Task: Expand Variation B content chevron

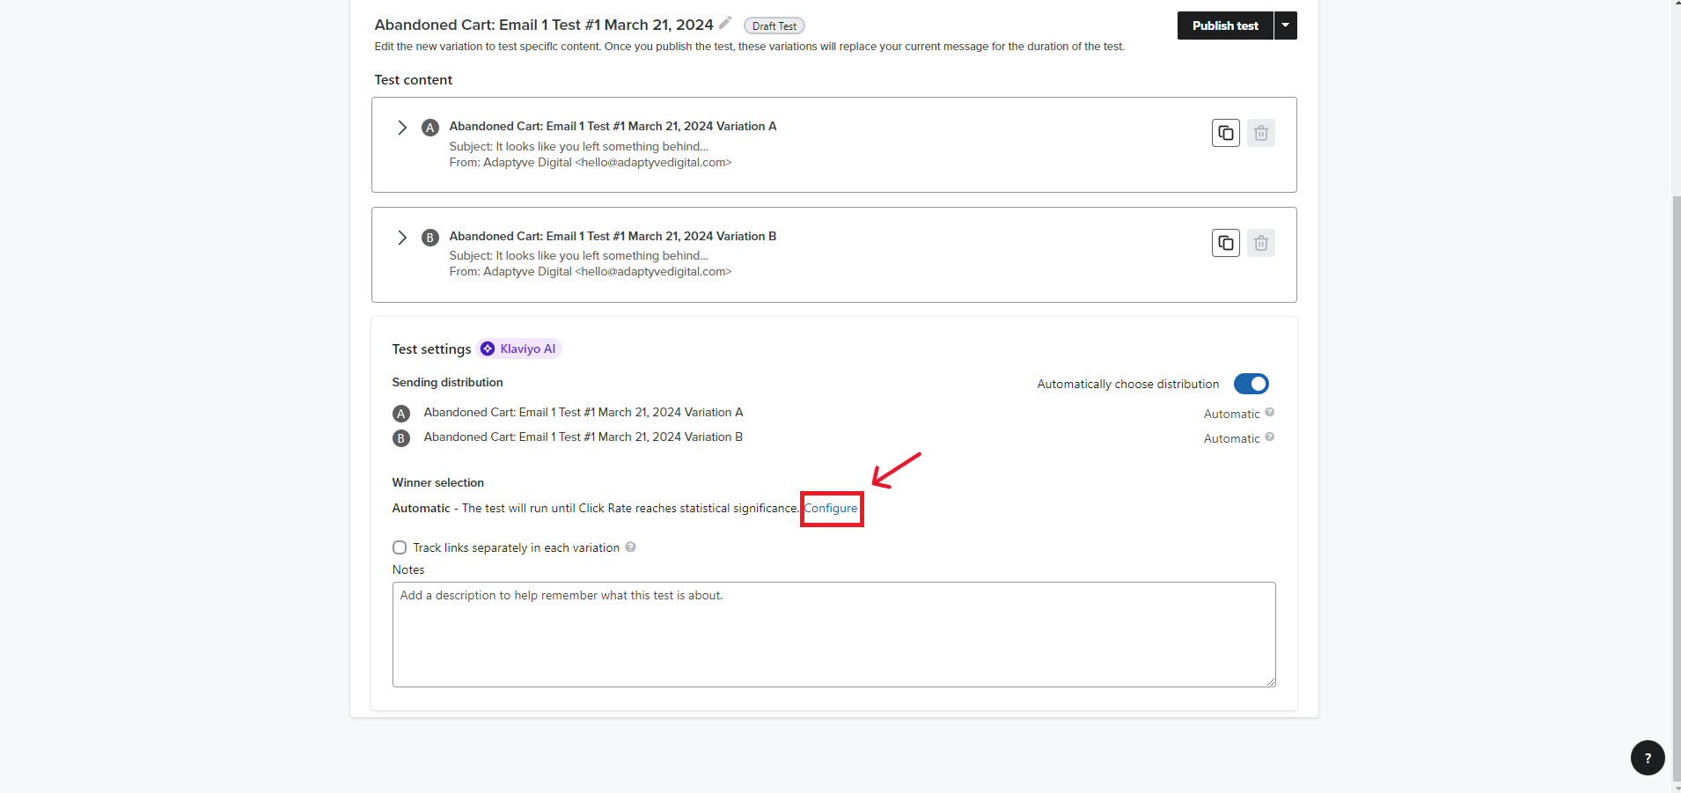Action: pos(402,238)
